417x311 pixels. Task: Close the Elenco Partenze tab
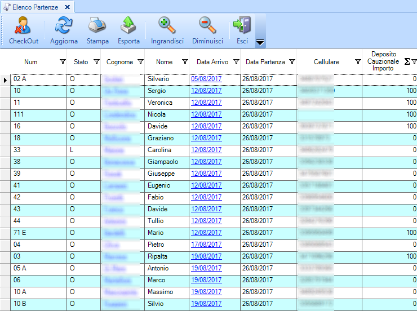coord(67,7)
